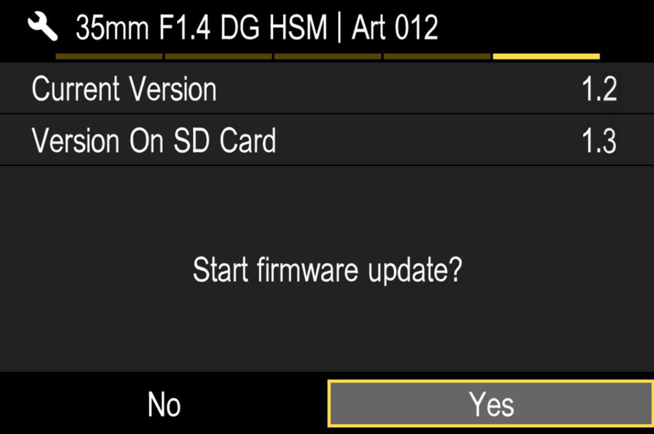The width and height of the screenshot is (654, 434).
Task: Click the current version value 1.2
Action: 599,89
